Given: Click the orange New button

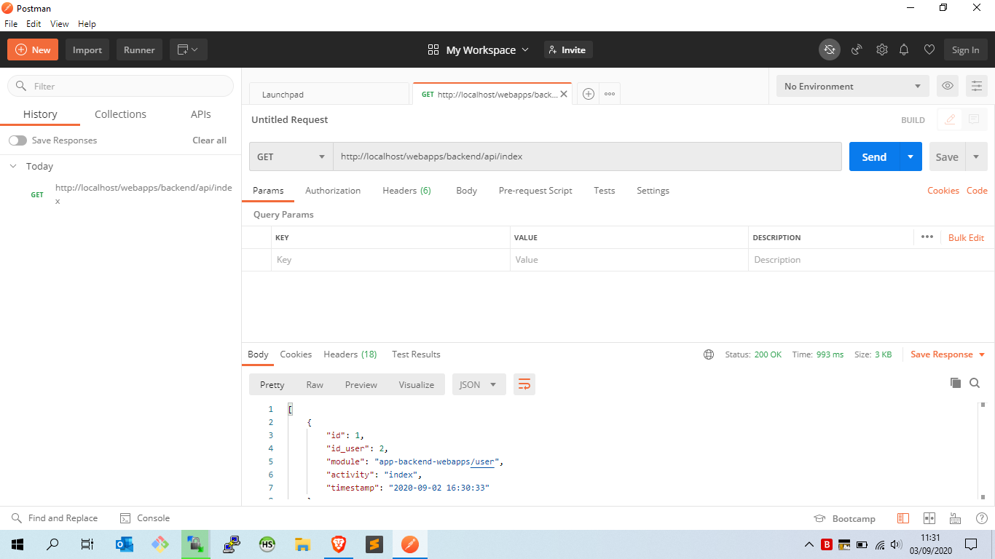Looking at the screenshot, I should pyautogui.click(x=33, y=49).
